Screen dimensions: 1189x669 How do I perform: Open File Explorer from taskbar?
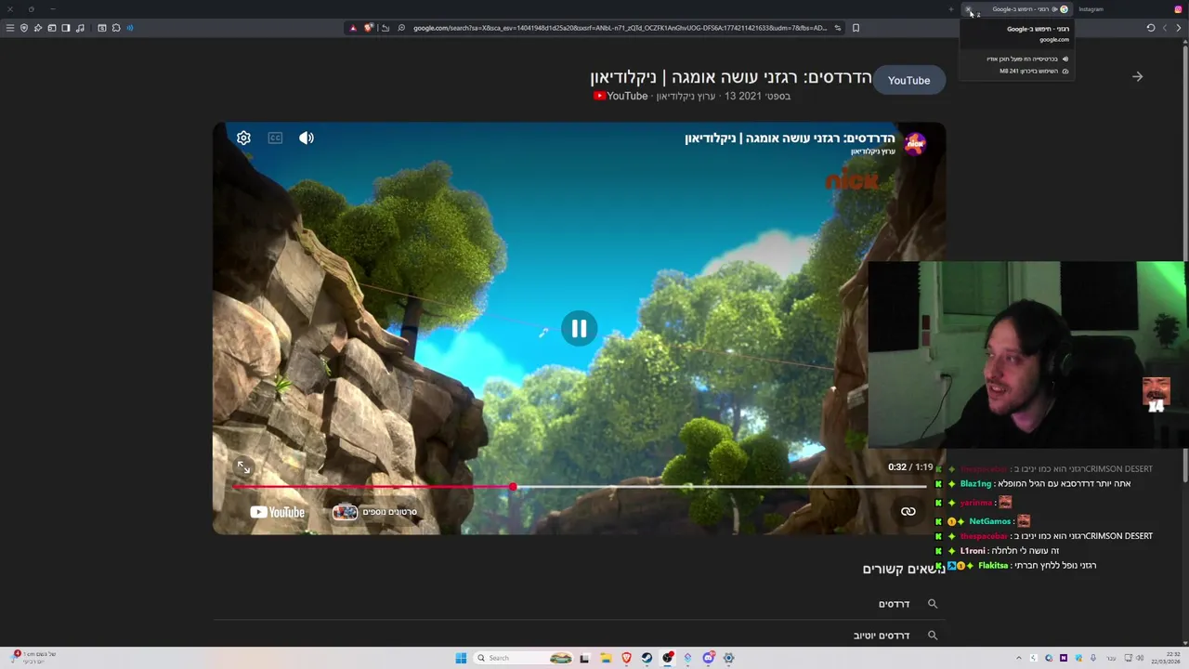point(606,658)
